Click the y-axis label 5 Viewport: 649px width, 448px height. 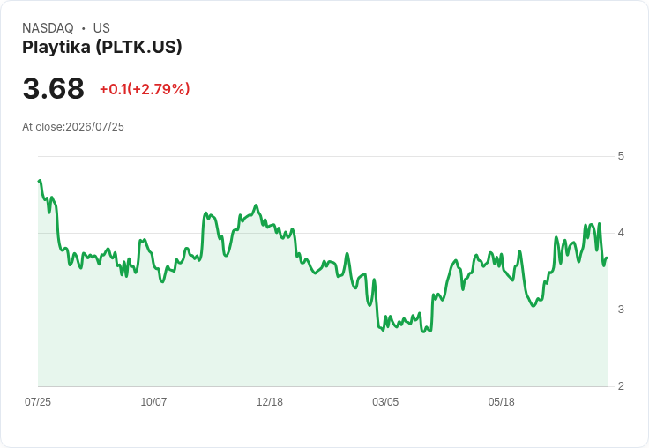coord(621,156)
